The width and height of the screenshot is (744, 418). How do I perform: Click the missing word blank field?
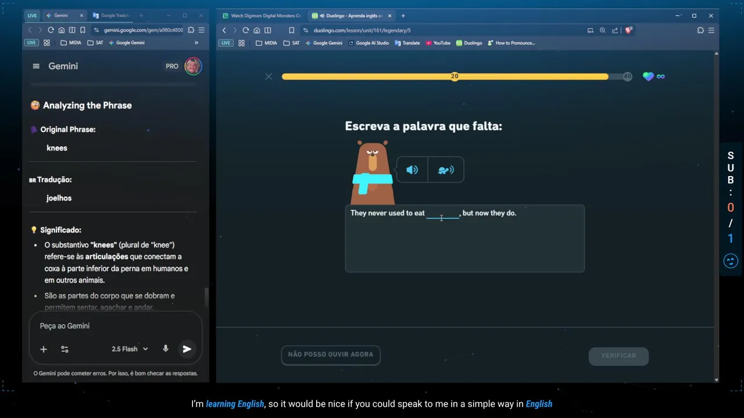pyautogui.click(x=443, y=214)
